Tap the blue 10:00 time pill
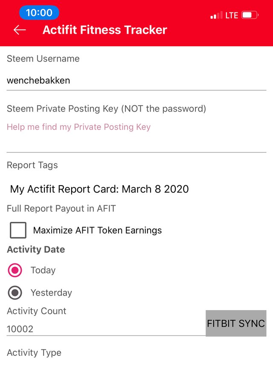 click(39, 12)
